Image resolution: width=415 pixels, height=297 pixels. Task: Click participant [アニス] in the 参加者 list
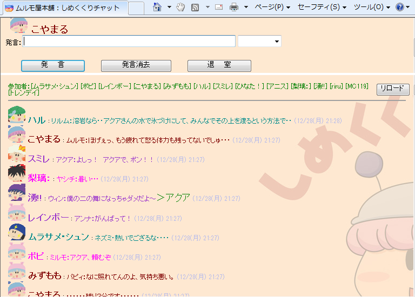tap(277, 86)
